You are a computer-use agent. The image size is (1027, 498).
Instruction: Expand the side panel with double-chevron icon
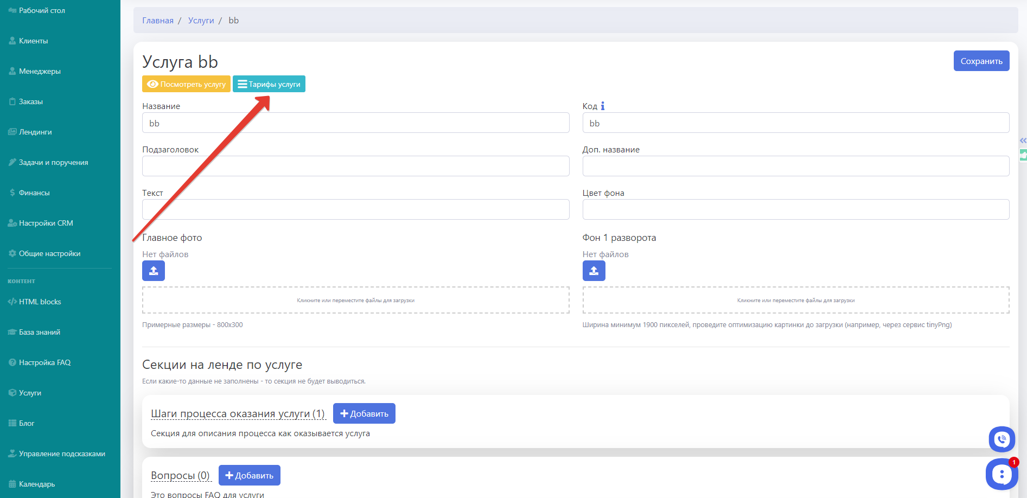(x=1023, y=141)
